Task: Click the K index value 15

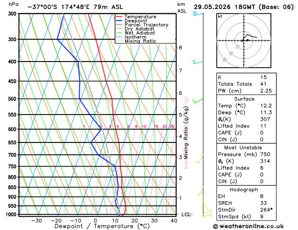Action: (x=263, y=77)
